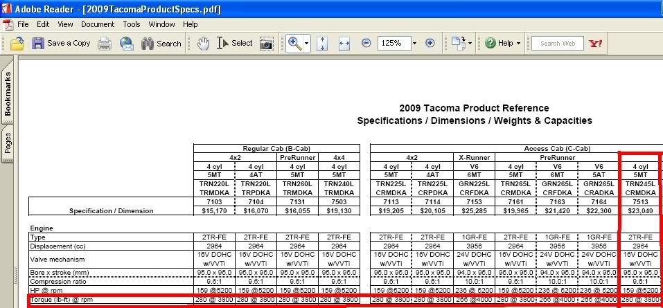
Task: Click the "$23,040" price cell
Action: pos(640,210)
